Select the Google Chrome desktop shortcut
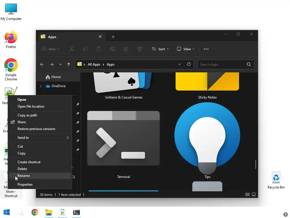 (11, 70)
